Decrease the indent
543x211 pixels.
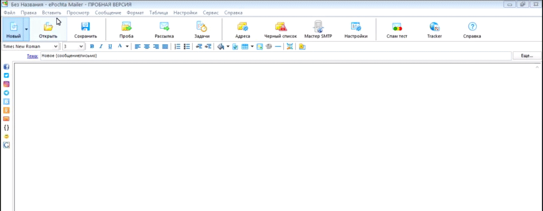click(199, 46)
